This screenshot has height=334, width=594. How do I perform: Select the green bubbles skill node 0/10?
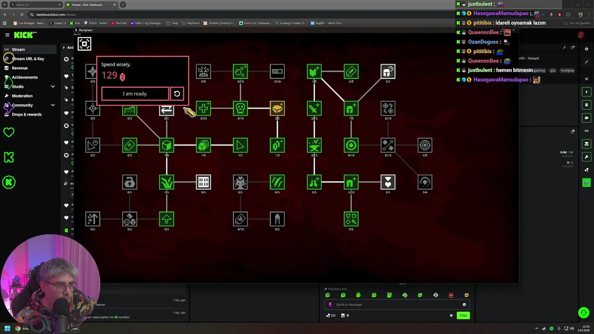click(x=240, y=71)
